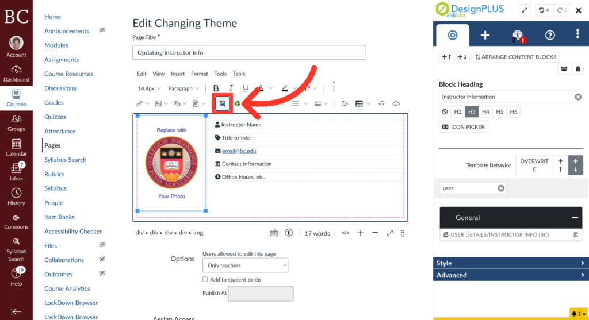Toggle visibility eye for Files
The width and height of the screenshot is (589, 320).
click(102, 245)
